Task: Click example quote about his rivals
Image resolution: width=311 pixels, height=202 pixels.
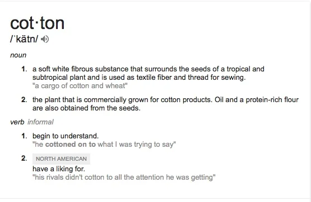Action: pos(124,177)
